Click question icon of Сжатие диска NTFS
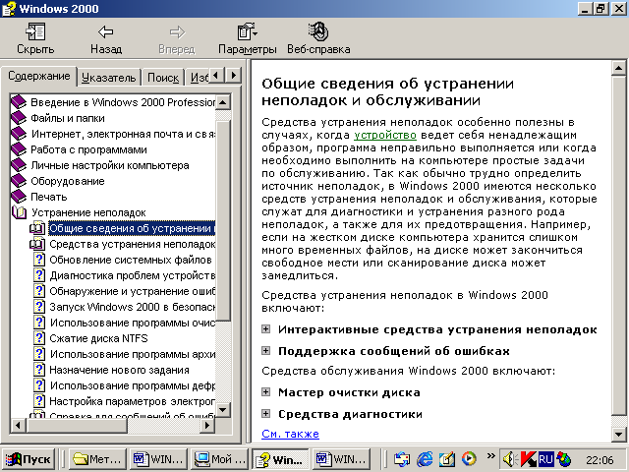Viewport: 629px width, 472px height. click(39, 338)
